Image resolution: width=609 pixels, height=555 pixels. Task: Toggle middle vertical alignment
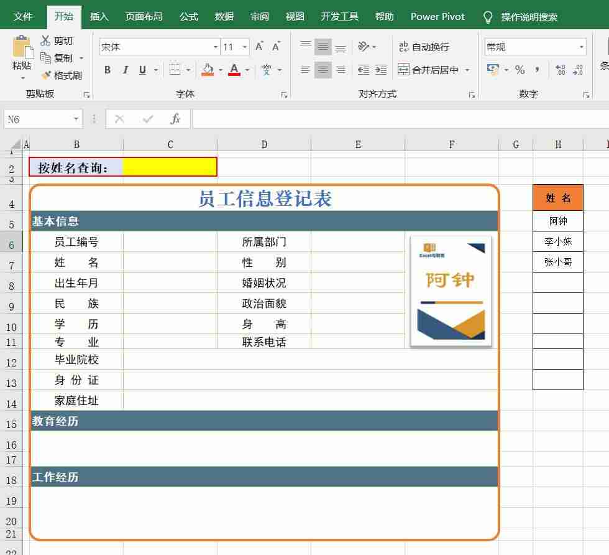pos(323,47)
